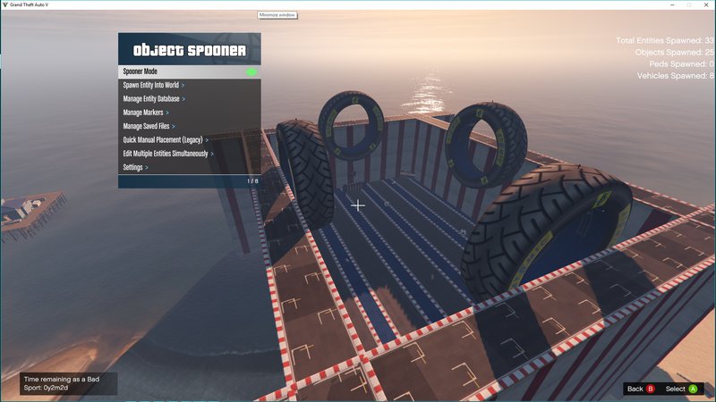Open Spawn Entity Into World submenu
716x402 pixels.
tap(190, 85)
